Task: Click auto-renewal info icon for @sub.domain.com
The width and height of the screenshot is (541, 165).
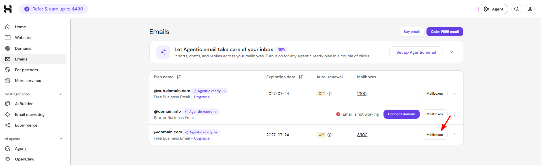Action: tap(329, 94)
